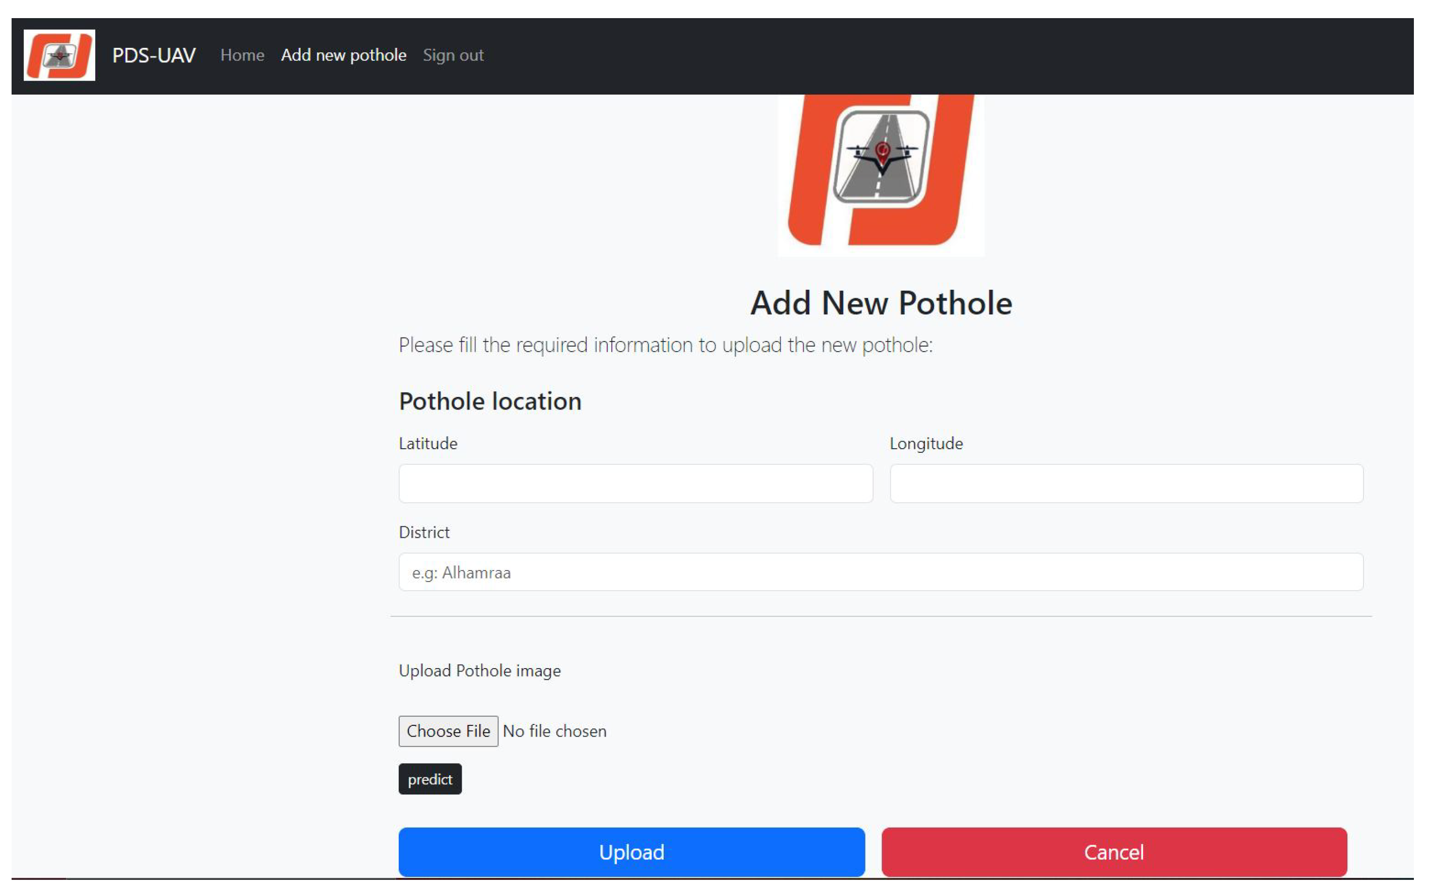Sign out of the account
The image size is (1431, 896).
[453, 55]
